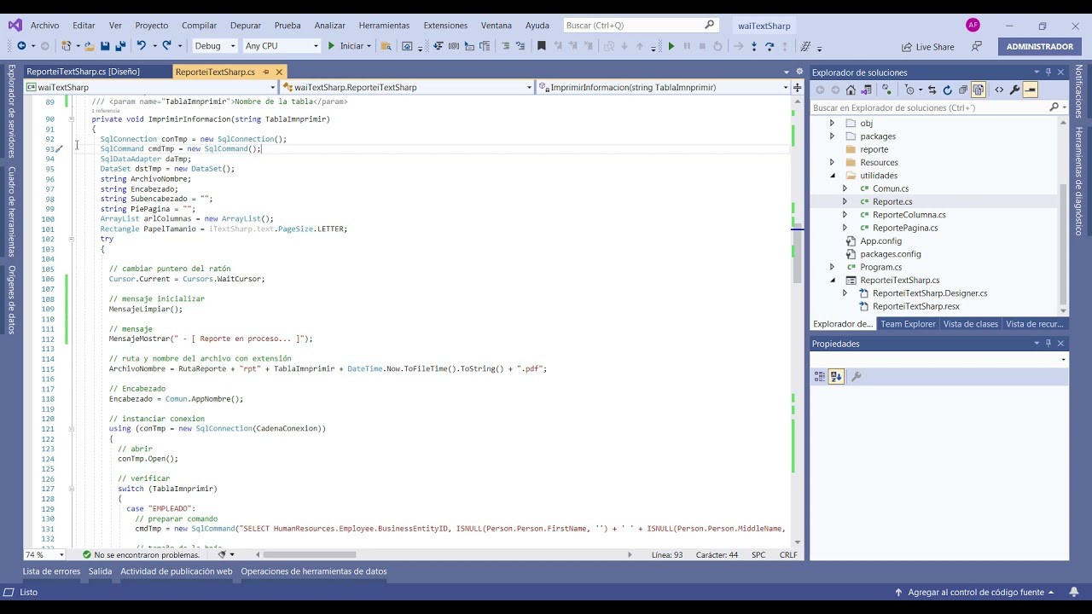Click Sync with Active Document icon
Viewport: 1092px width, 614px height.
[932, 90]
